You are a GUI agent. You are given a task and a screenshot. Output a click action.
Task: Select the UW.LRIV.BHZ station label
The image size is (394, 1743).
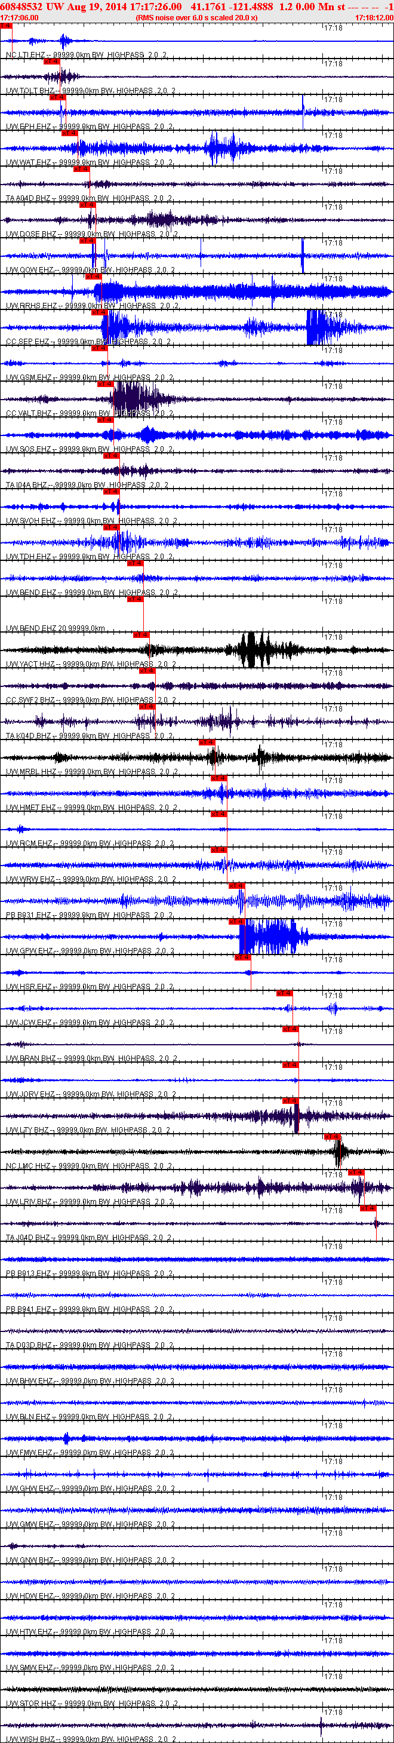point(89,1202)
